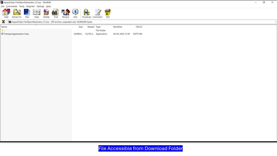The height and width of the screenshot is (156, 277).
Task: Click the Delete toolbar icon
Action: (46, 13)
